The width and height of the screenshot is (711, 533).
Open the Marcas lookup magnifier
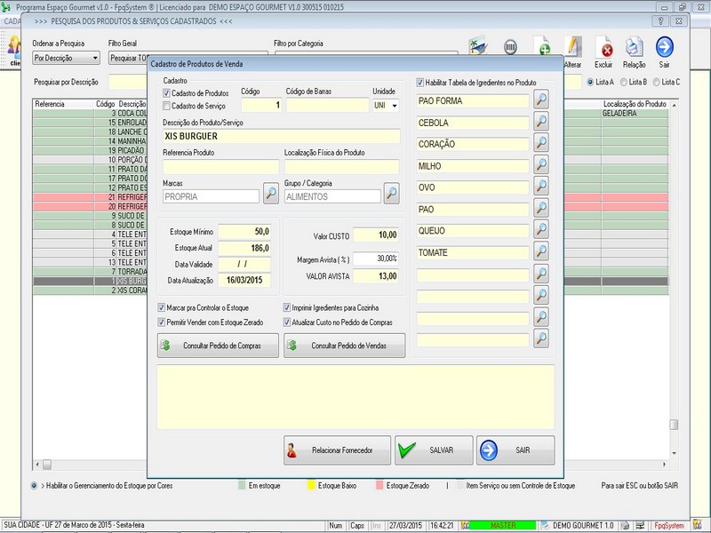(x=271, y=193)
